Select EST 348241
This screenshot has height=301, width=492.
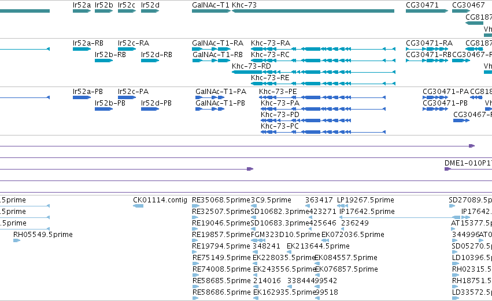[x=256, y=252]
